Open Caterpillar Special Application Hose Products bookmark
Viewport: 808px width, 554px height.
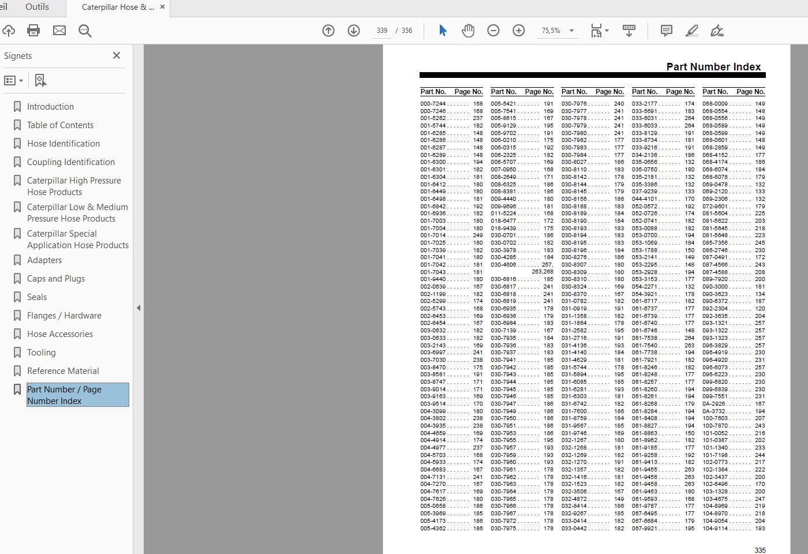(78, 239)
